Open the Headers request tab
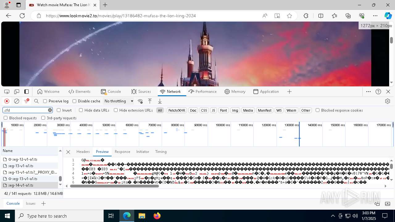 pos(83,152)
